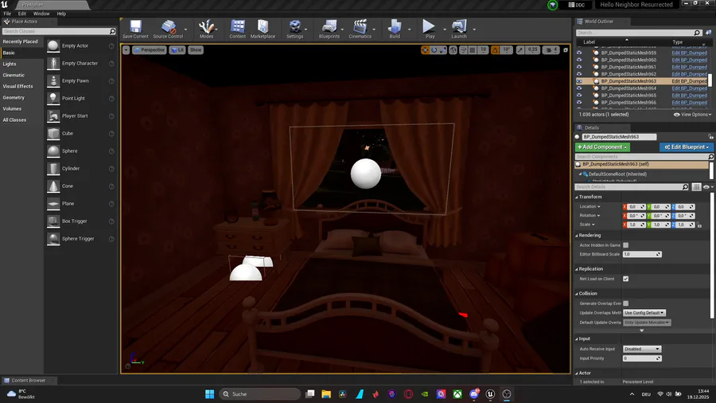The image size is (716, 403).
Task: Open Auto Receive Input dropdown
Action: [642, 349]
